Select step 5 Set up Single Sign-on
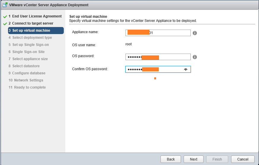The width and height of the screenshot is (259, 165). pos(28,45)
